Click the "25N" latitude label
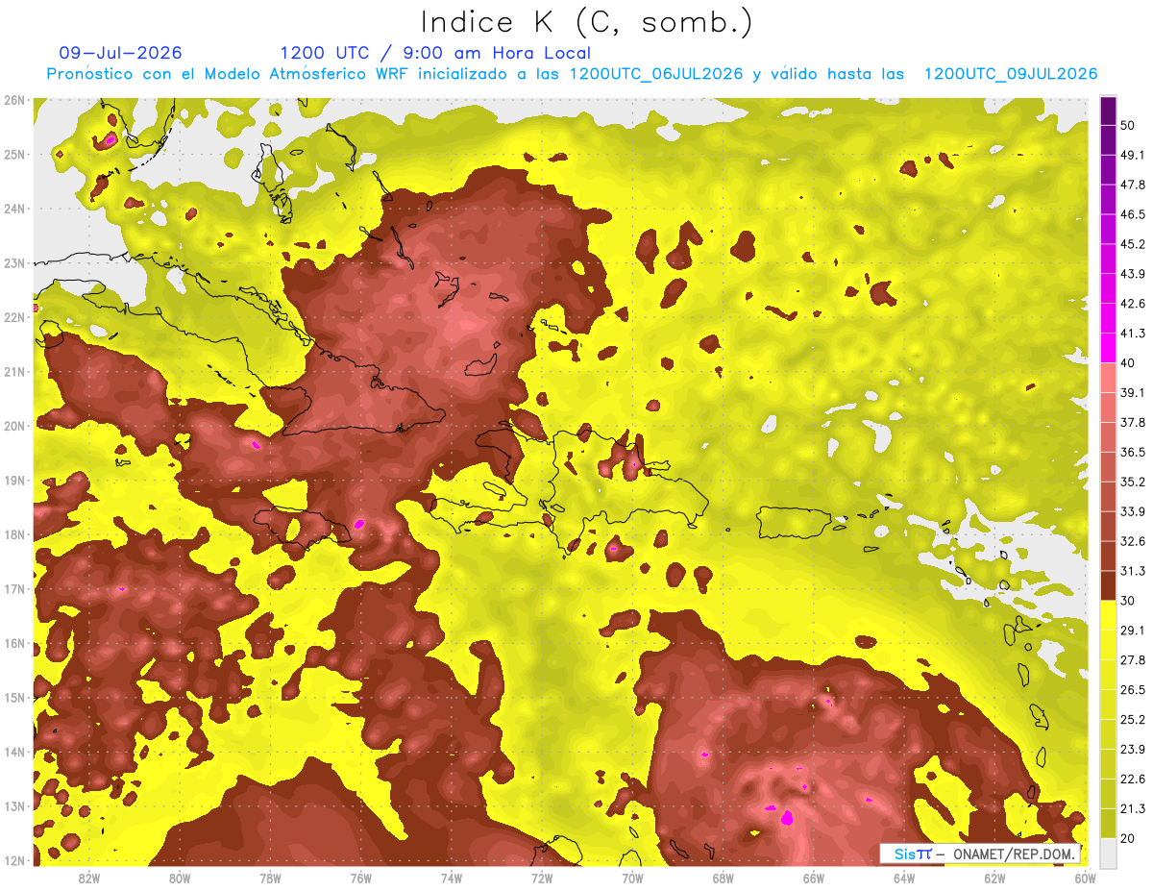 click(x=14, y=155)
